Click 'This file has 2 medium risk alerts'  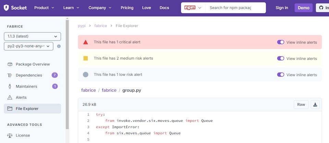tap(123, 58)
